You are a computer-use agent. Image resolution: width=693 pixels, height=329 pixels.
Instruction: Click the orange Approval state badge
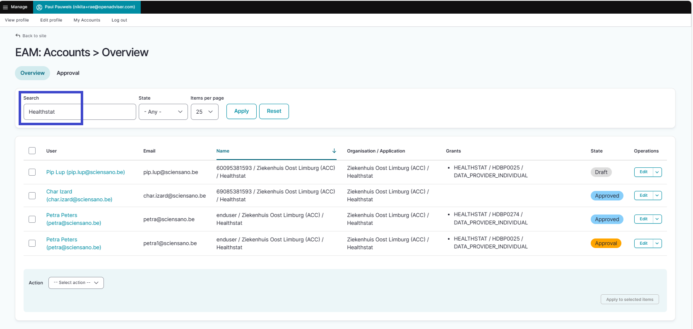pyautogui.click(x=606, y=243)
